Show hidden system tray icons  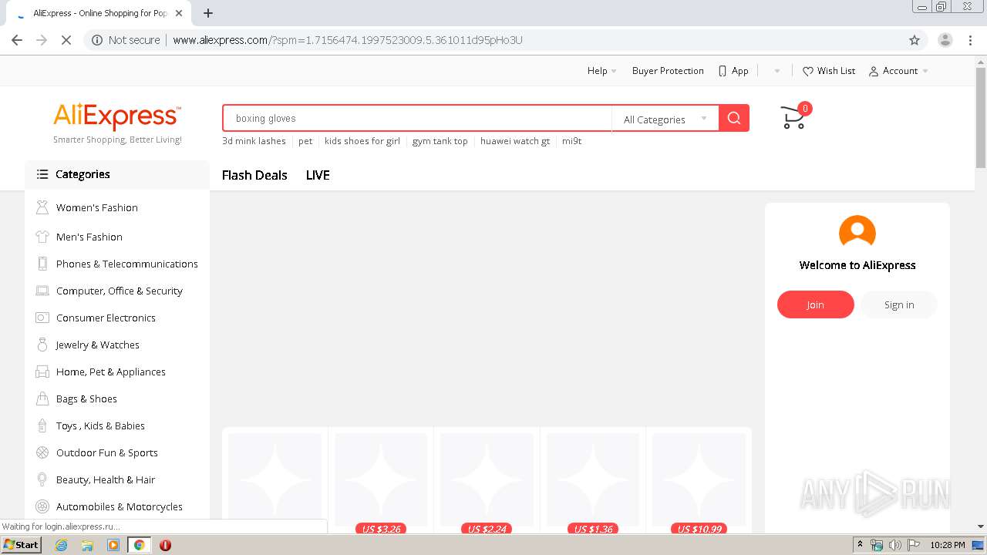click(x=860, y=545)
